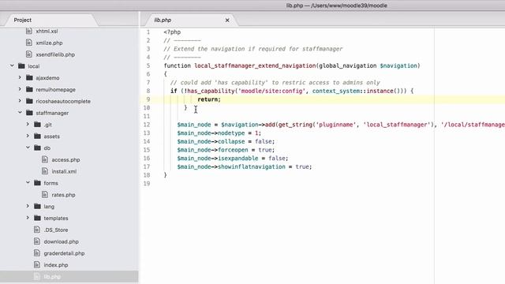Select .DS_Store in the tree
This screenshot has width=505, height=284.
[x=56, y=230]
